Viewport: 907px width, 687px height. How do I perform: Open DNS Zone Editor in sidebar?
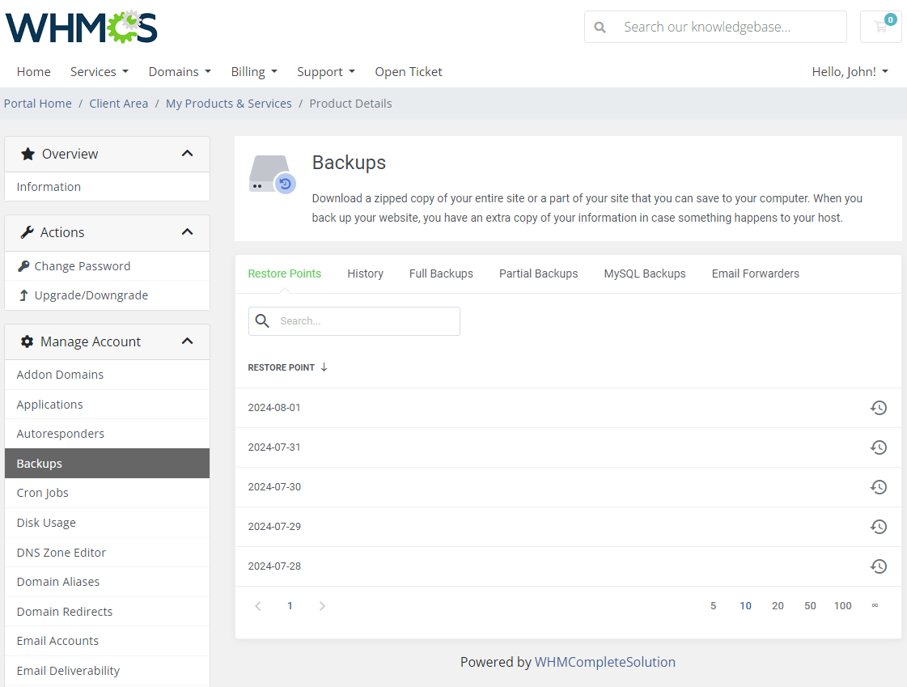coord(107,552)
